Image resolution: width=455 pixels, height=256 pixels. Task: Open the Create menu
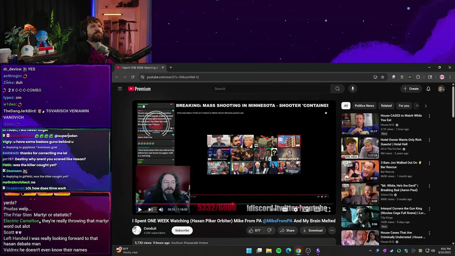coord(411,89)
